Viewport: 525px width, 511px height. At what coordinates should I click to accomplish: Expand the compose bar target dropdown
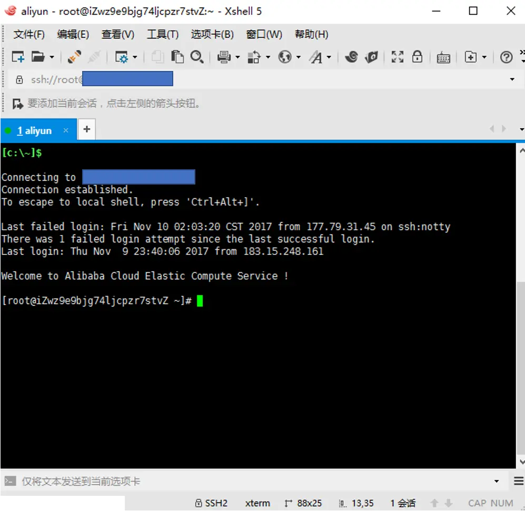point(497,482)
